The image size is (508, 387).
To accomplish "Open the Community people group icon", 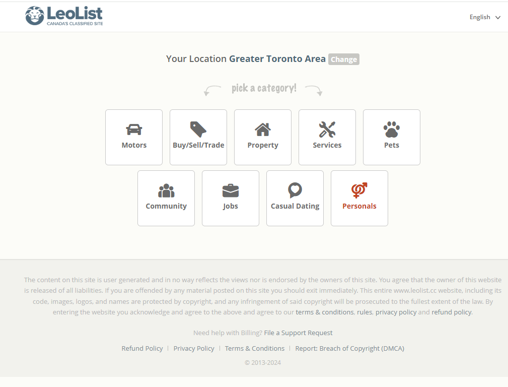I will click(166, 190).
